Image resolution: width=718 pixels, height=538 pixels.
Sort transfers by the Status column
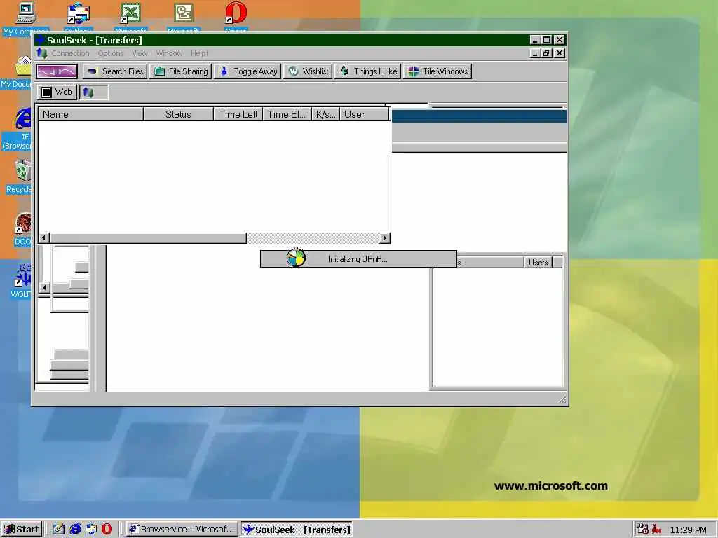pos(178,114)
